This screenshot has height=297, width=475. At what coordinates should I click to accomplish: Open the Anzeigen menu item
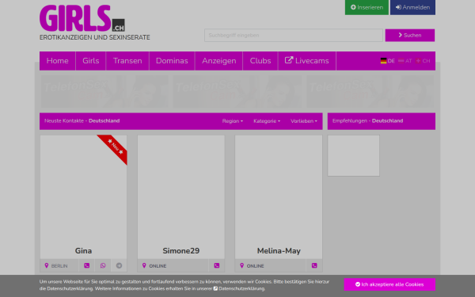pos(219,61)
